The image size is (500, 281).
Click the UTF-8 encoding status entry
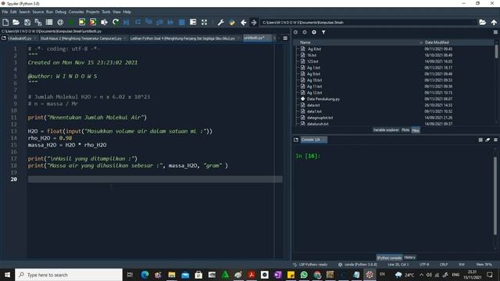click(x=424, y=265)
